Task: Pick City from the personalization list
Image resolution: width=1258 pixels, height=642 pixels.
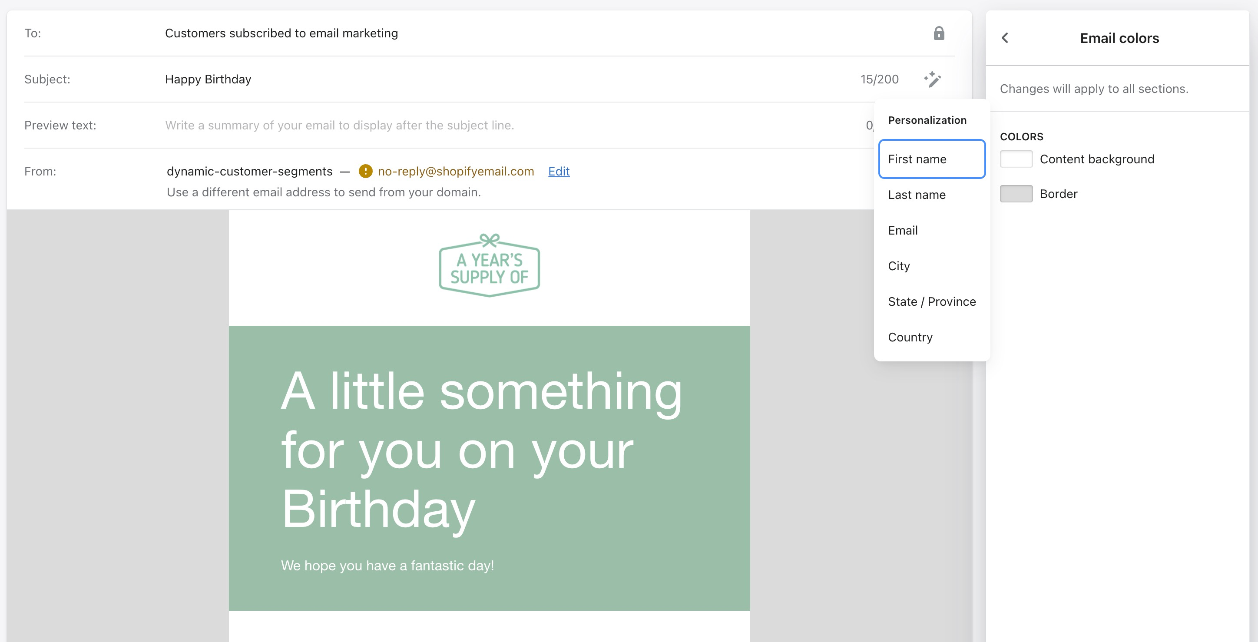Action: tap(898, 266)
